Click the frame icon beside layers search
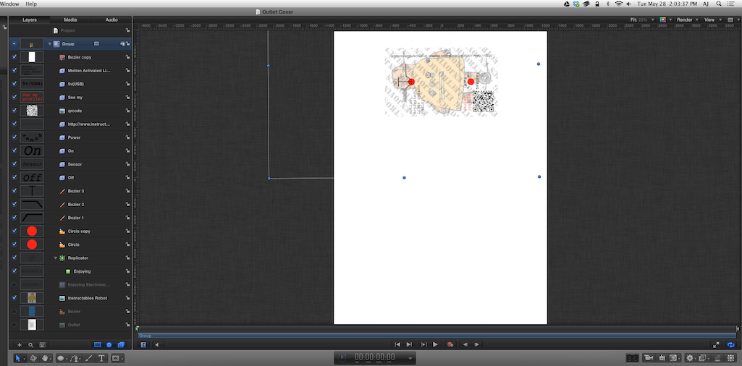Image resolution: width=742 pixels, height=366 pixels. coord(42,345)
